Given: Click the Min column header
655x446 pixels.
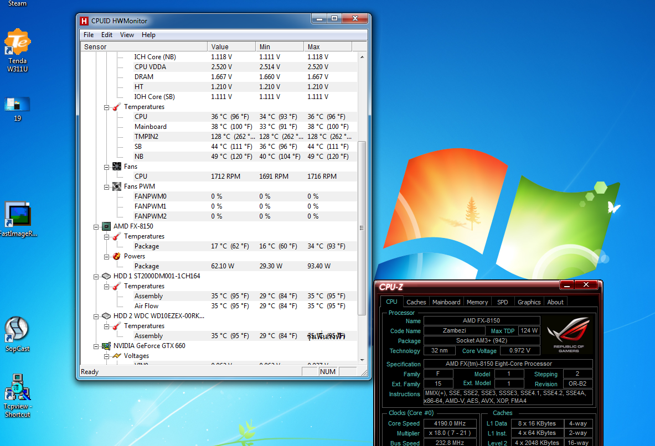Looking at the screenshot, I should point(280,47).
